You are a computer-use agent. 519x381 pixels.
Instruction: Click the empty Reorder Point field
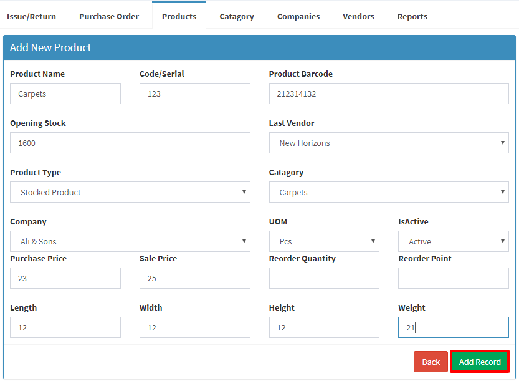click(454, 278)
